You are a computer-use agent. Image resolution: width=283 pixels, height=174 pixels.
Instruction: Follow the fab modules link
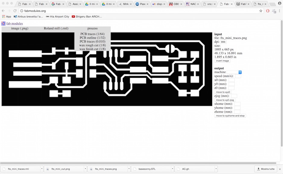pyautogui.click(x=15, y=23)
